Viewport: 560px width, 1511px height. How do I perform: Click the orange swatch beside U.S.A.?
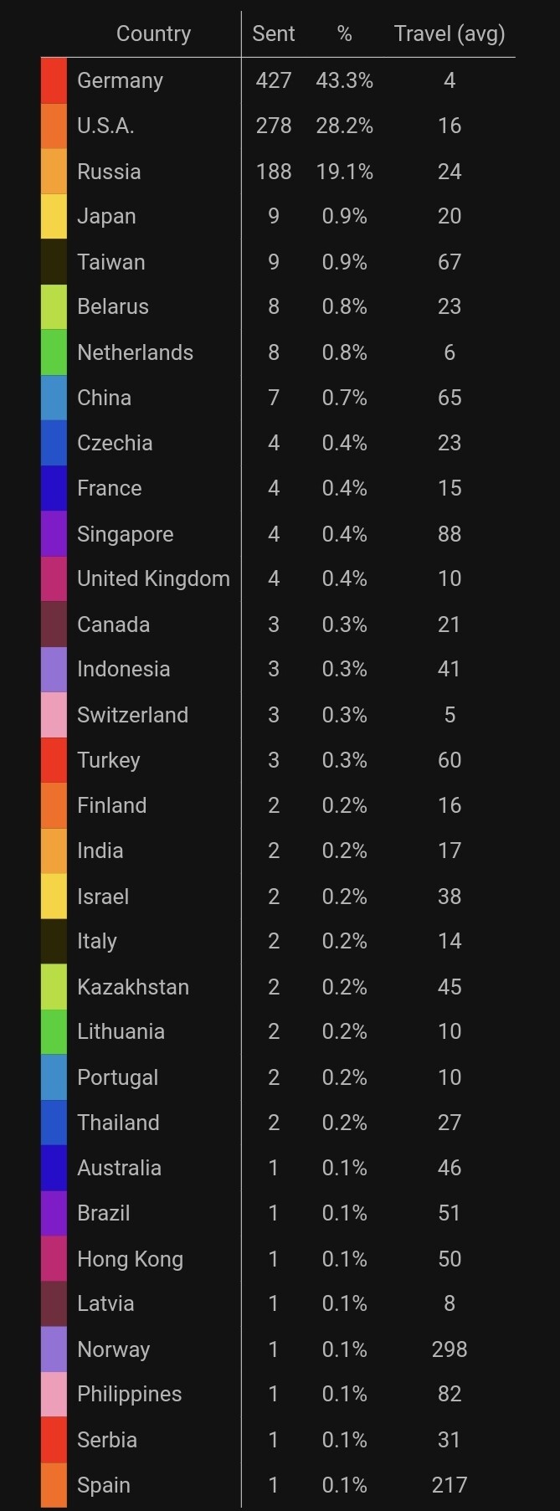pos(54,126)
